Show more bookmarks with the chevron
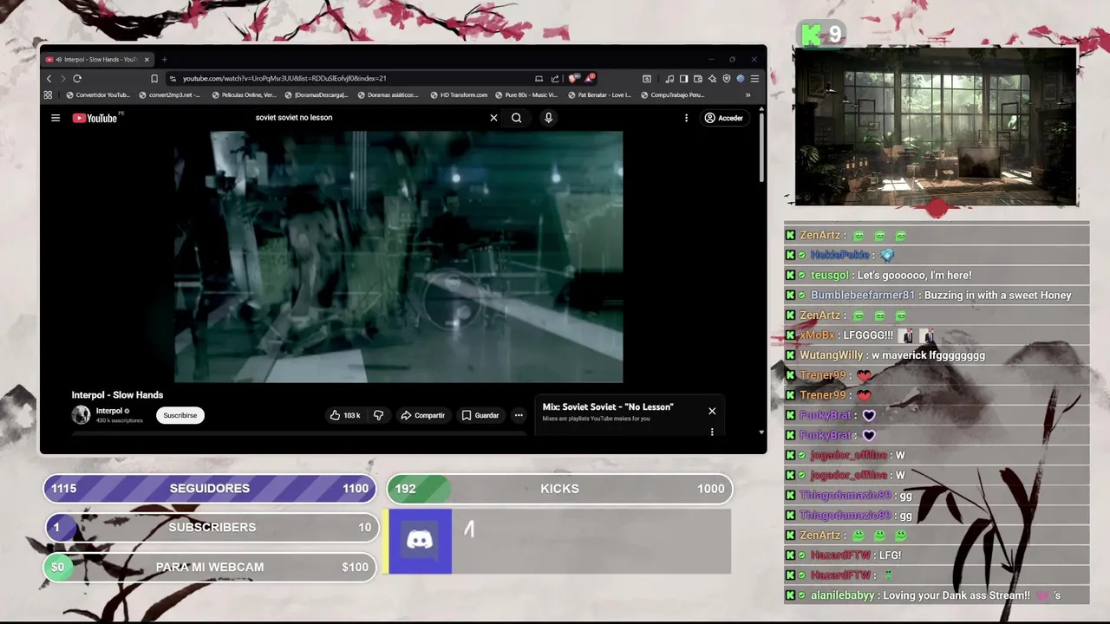Screen dimensions: 1110x624 click(x=748, y=95)
